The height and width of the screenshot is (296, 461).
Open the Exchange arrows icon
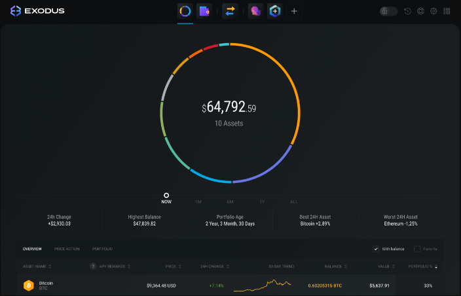point(230,11)
